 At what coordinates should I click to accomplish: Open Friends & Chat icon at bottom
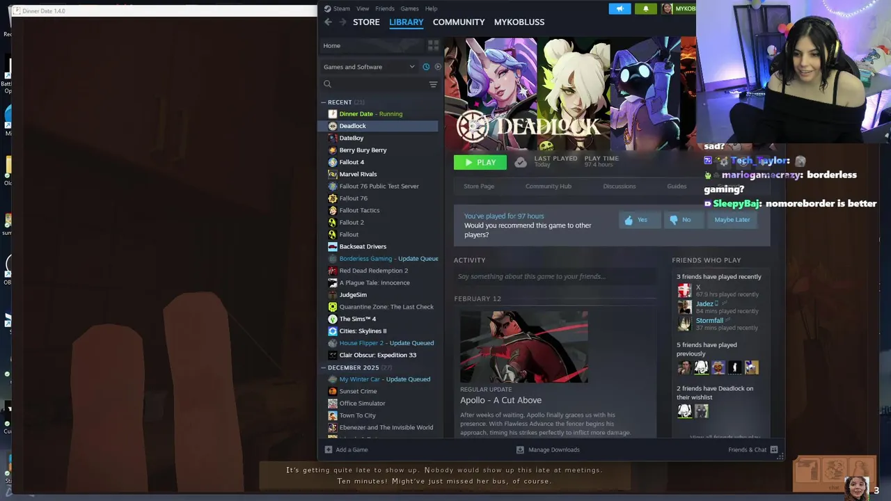pyautogui.click(x=774, y=450)
